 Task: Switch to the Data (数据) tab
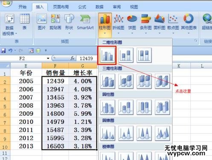pos(99,7)
